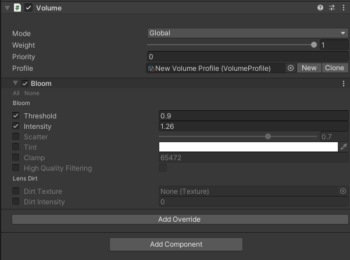350x260 pixels.
Task: Click the Clone profile button
Action: coord(334,68)
